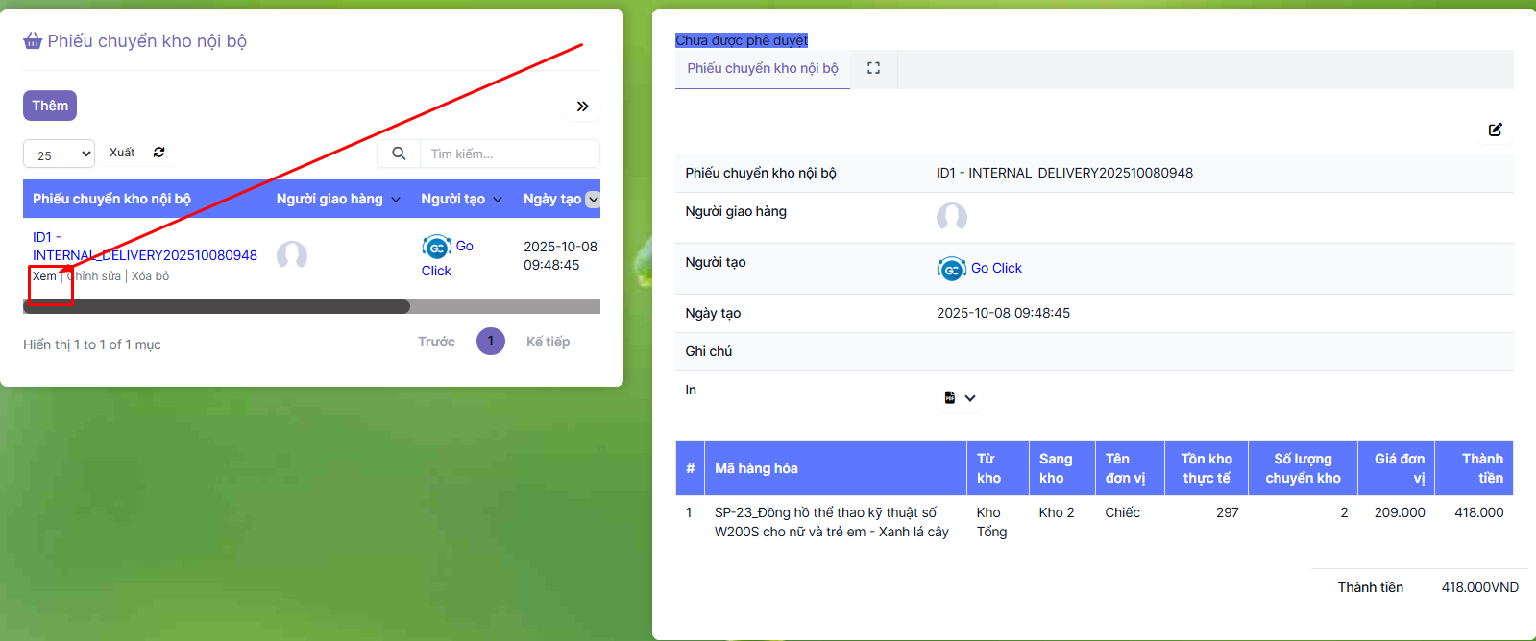Image resolution: width=1536 pixels, height=641 pixels.
Task: Click the fullscreen expand icon tab
Action: click(x=873, y=68)
